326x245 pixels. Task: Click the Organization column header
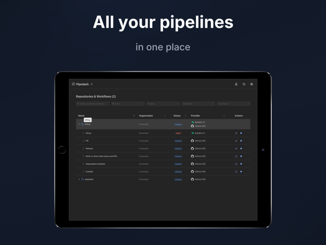pos(146,115)
